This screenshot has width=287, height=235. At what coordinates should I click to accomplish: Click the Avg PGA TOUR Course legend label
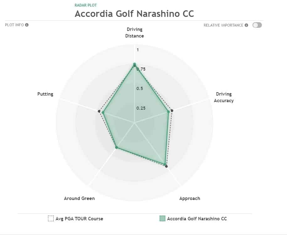(79, 218)
